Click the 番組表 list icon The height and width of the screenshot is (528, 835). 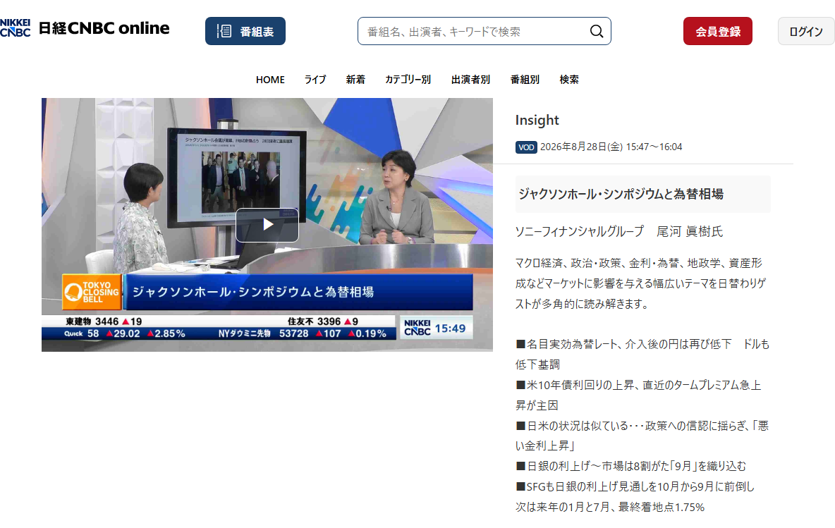coord(224,32)
